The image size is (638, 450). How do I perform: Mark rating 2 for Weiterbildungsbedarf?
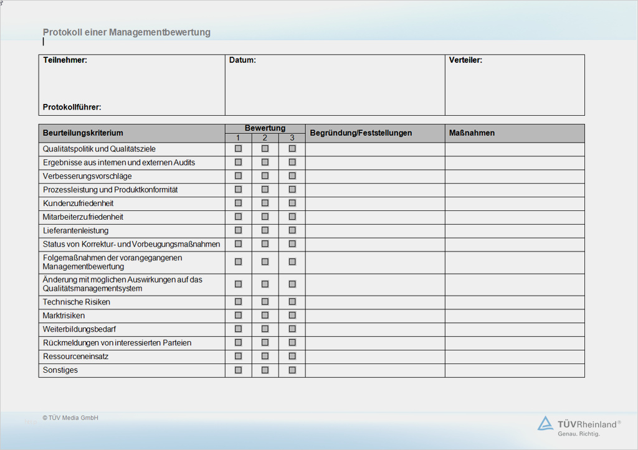point(265,329)
